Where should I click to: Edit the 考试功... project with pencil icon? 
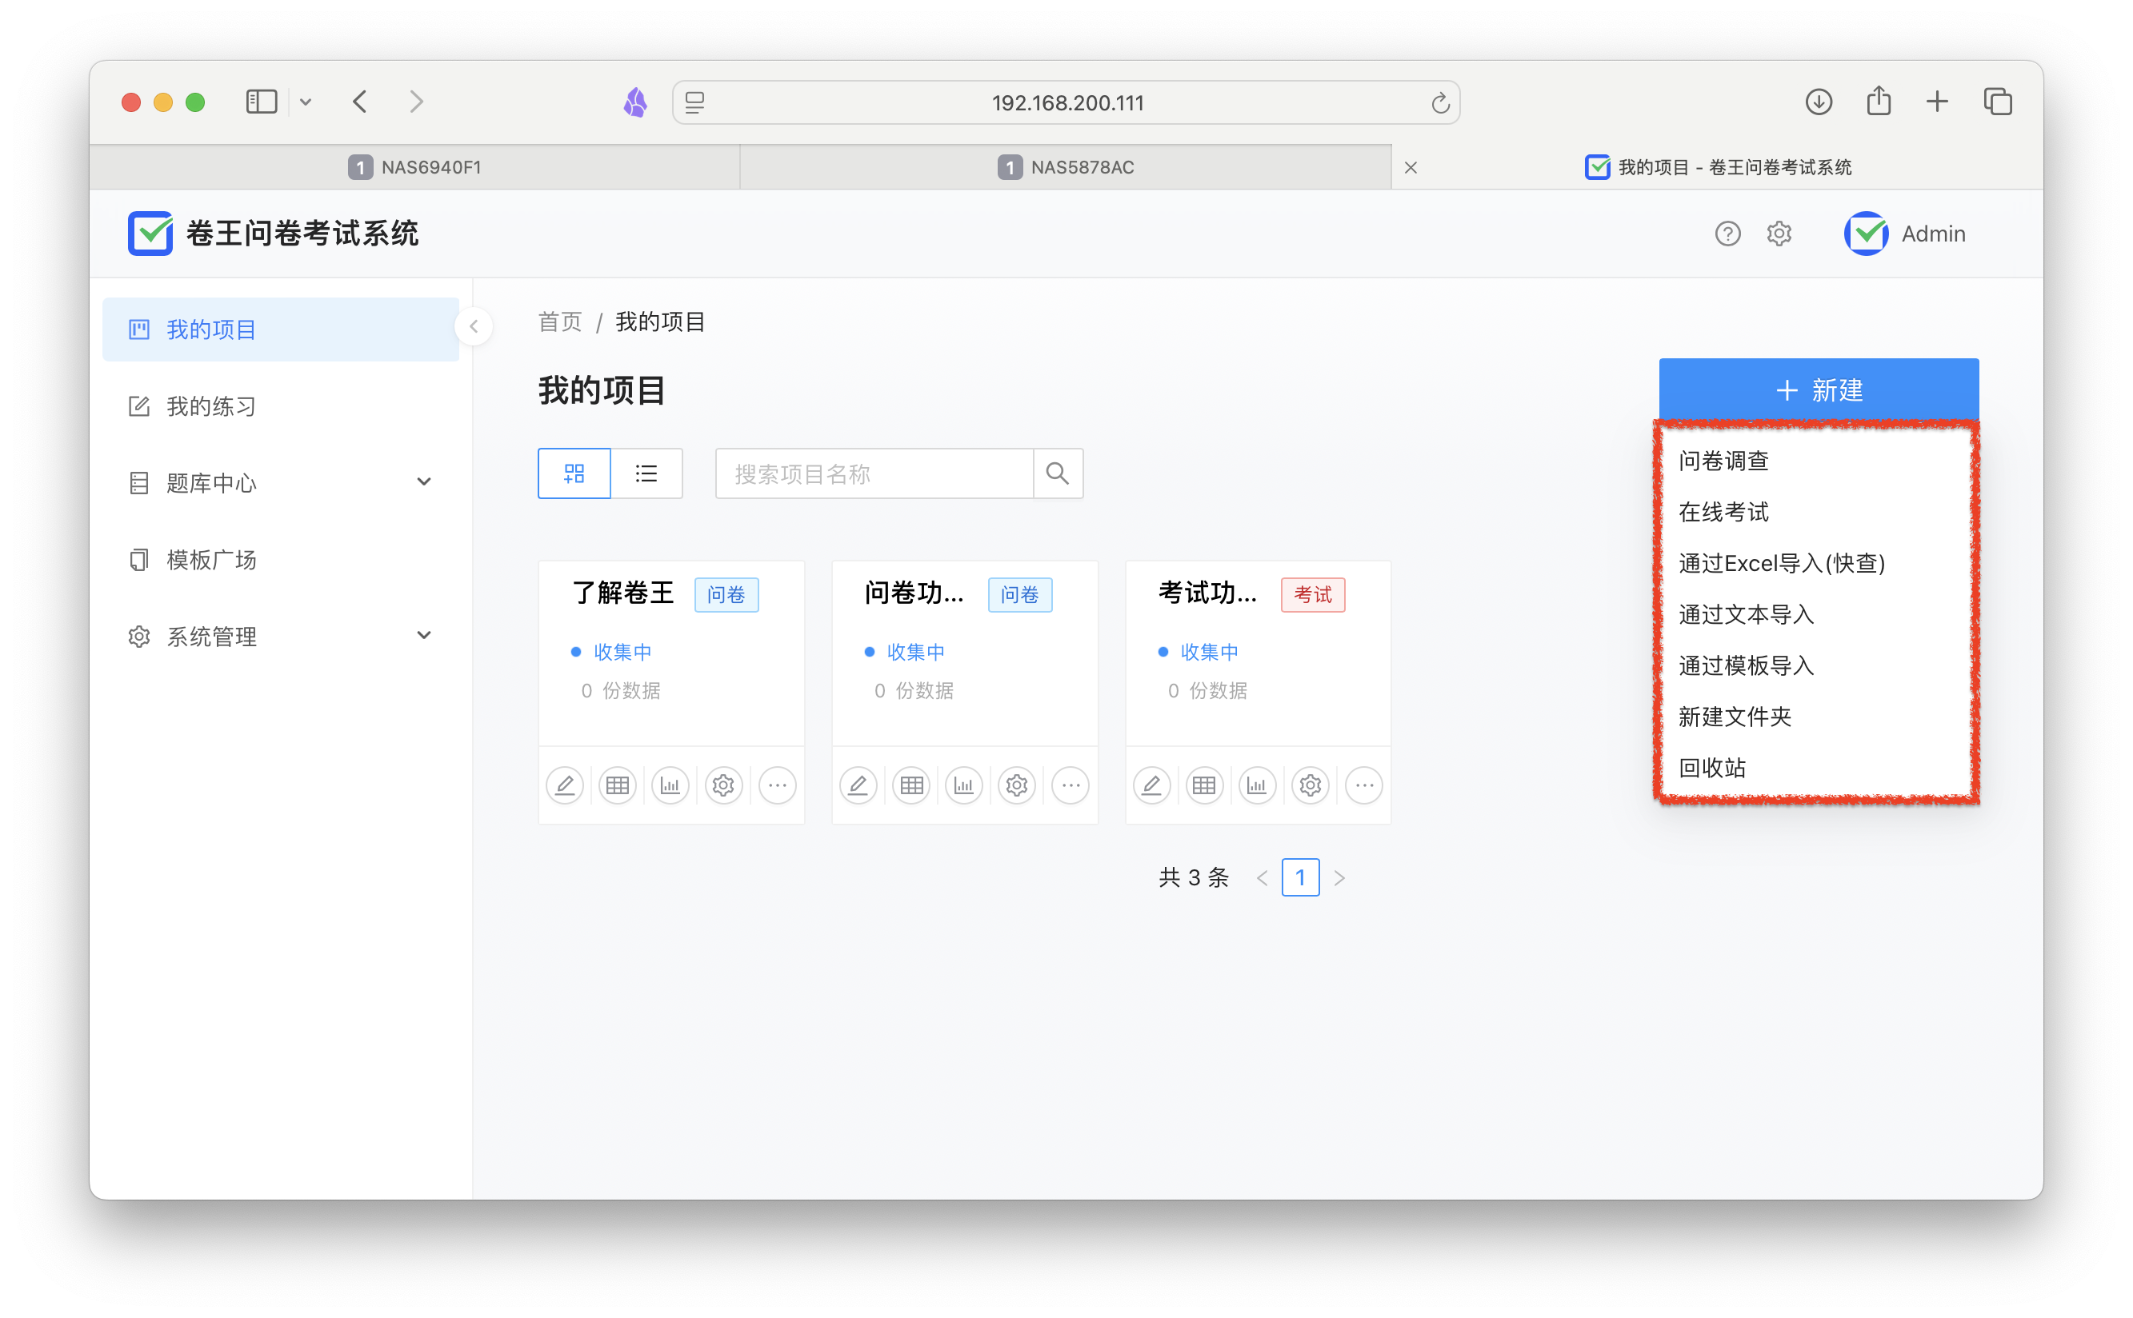click(x=1151, y=785)
